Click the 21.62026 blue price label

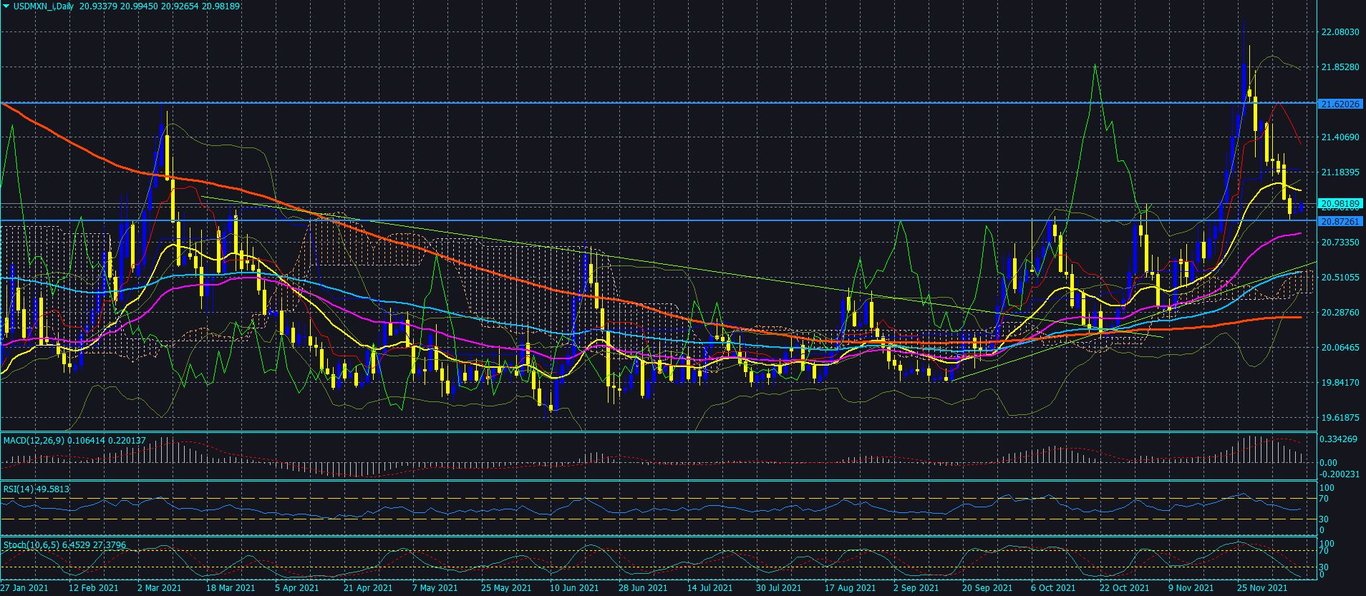[x=1340, y=104]
